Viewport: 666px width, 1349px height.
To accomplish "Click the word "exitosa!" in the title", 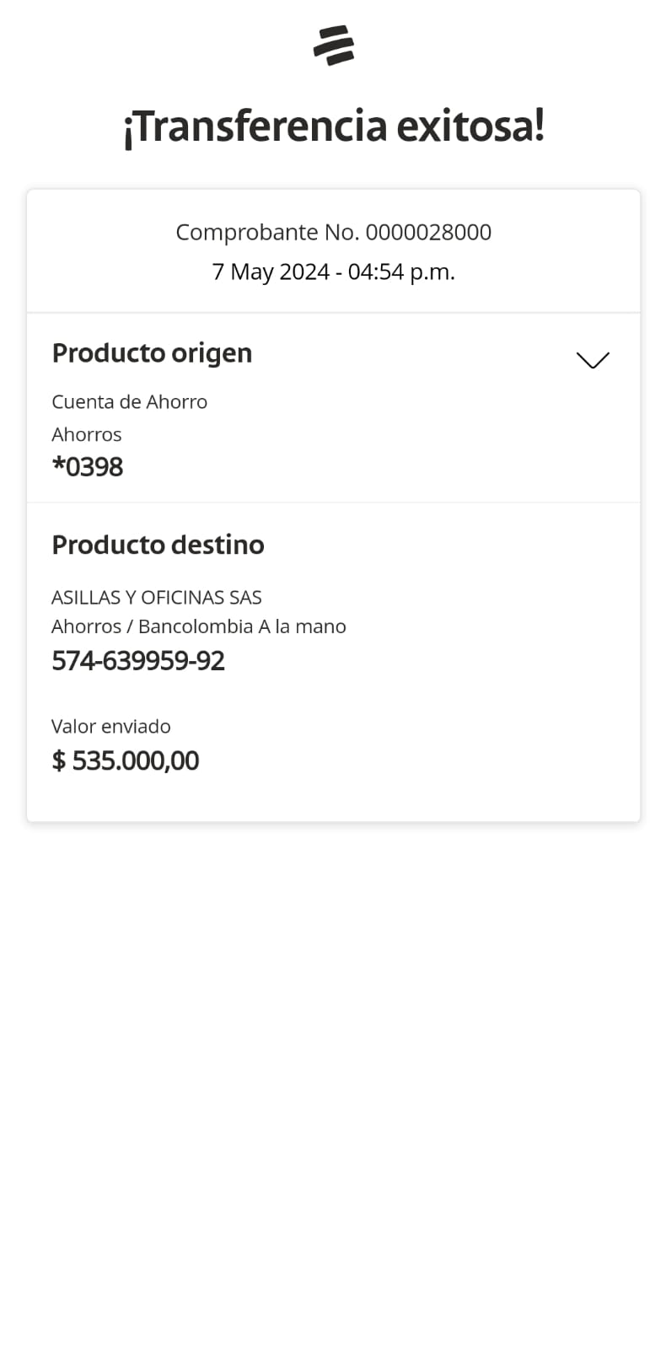I will pos(470,126).
